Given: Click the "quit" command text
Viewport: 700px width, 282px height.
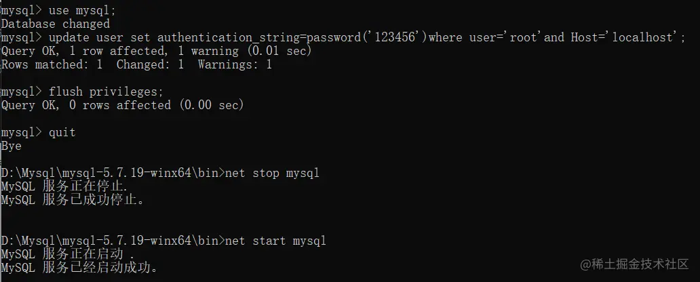Looking at the screenshot, I should tap(62, 132).
